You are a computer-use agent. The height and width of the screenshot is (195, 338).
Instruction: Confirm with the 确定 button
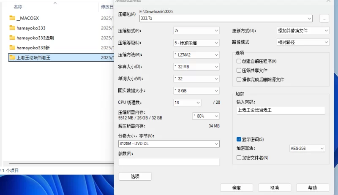tap(237, 188)
